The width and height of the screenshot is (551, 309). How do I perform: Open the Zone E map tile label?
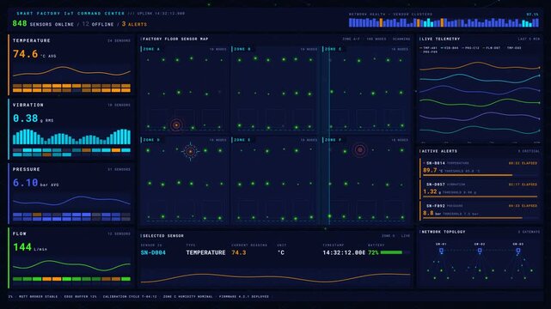(x=242, y=140)
